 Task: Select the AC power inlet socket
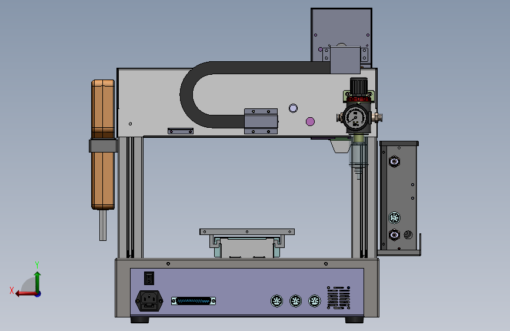[x=149, y=301]
